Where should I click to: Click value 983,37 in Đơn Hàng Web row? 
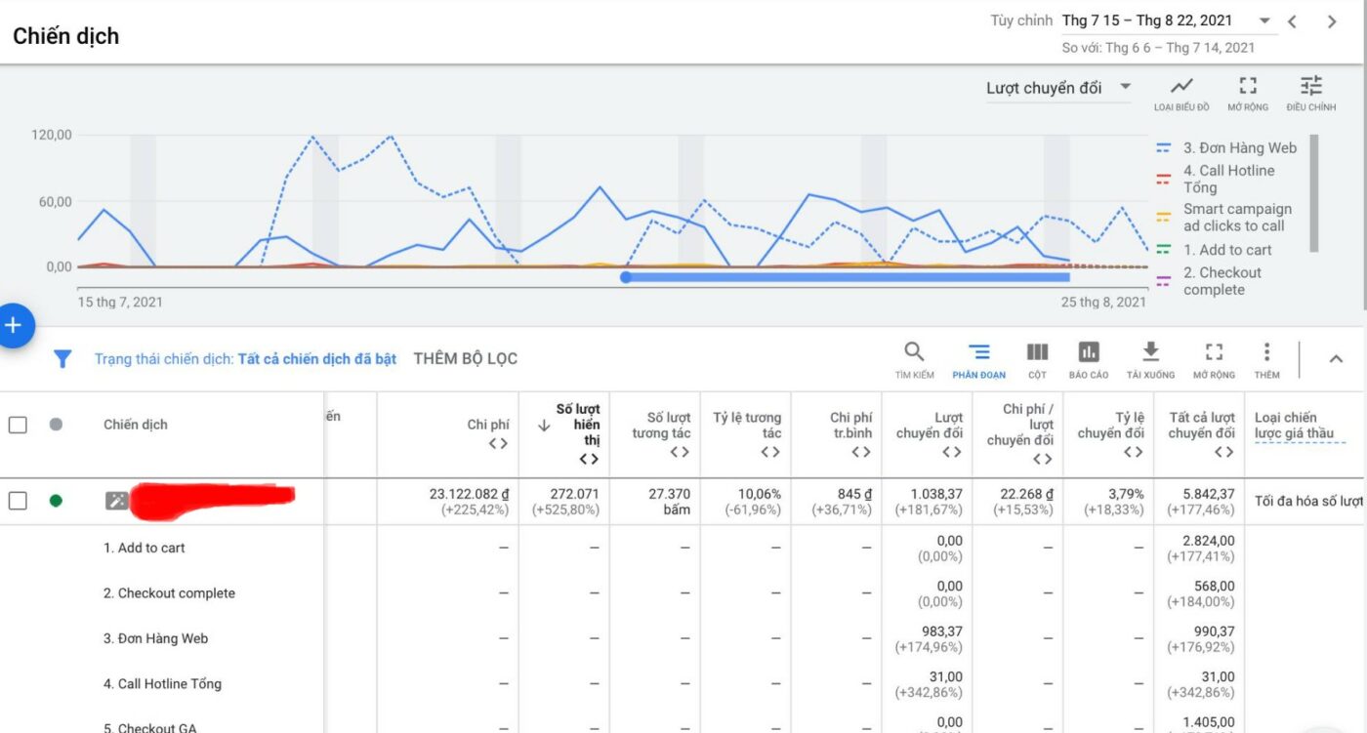(x=942, y=631)
